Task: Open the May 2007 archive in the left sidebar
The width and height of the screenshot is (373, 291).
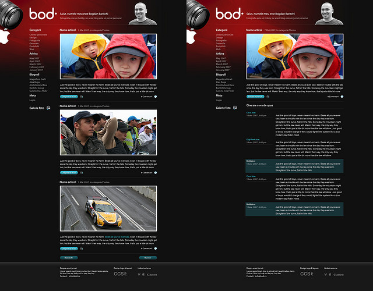Action: pyautogui.click(x=34, y=59)
